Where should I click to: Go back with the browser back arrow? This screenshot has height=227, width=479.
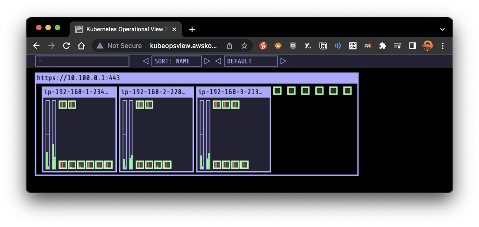click(x=36, y=46)
